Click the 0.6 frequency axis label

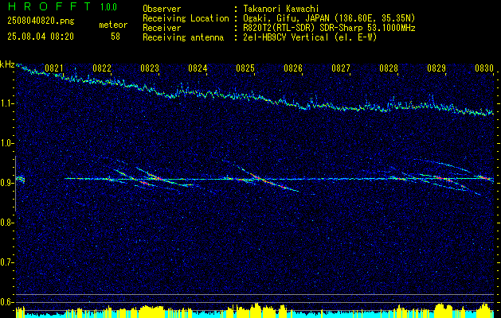pos(6,302)
